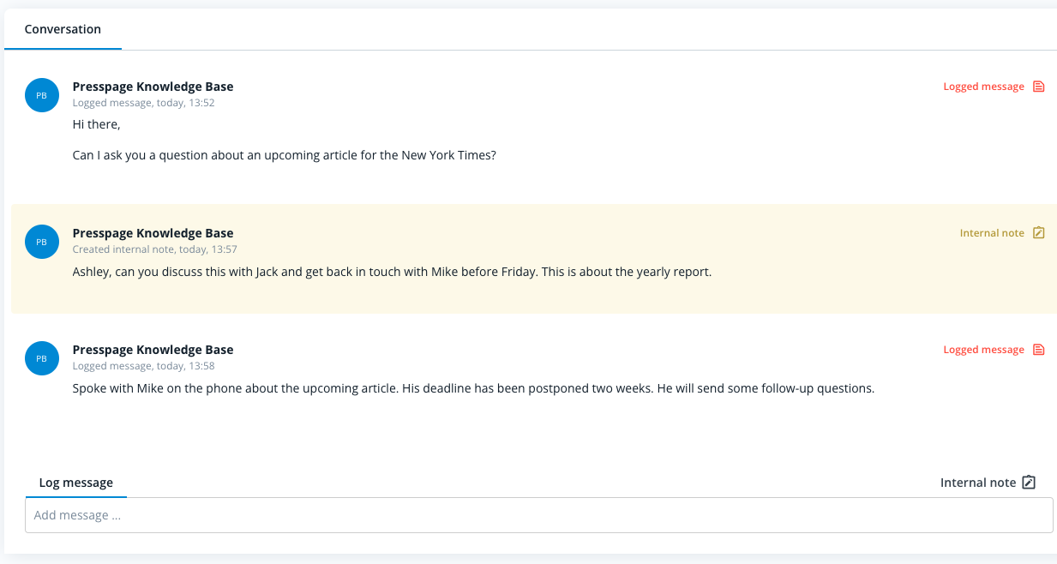
Task: Click the red Logged message label at 13:58
Action: click(x=983, y=350)
